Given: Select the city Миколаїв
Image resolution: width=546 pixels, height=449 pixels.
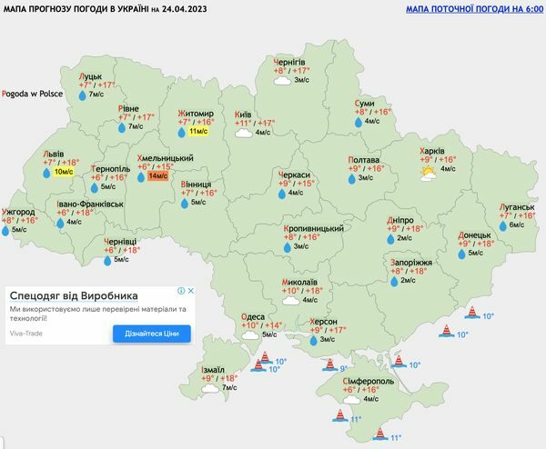Looking at the screenshot, I should pyautogui.click(x=299, y=283).
